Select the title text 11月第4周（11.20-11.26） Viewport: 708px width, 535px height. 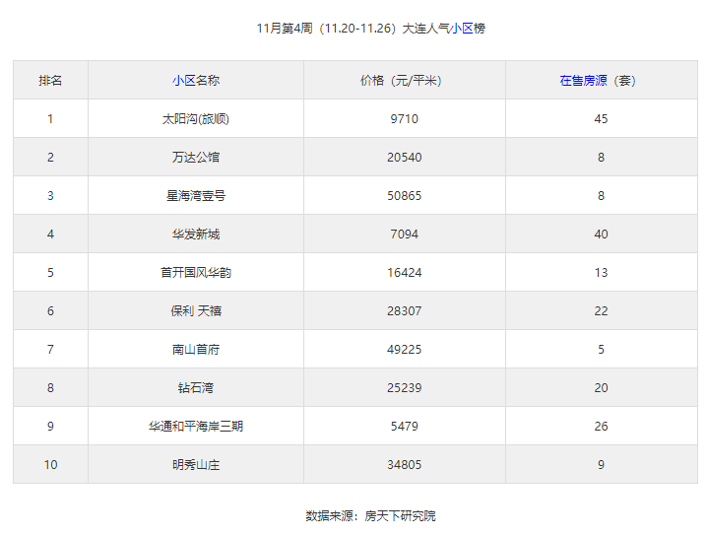pyautogui.click(x=328, y=29)
